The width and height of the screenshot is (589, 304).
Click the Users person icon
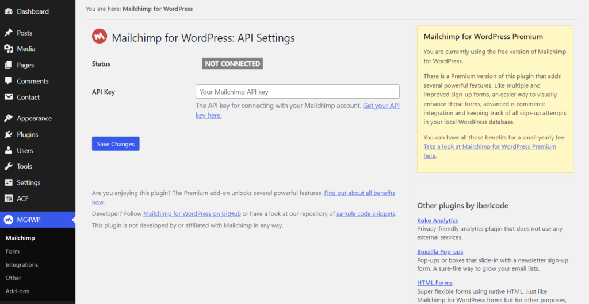coord(8,150)
